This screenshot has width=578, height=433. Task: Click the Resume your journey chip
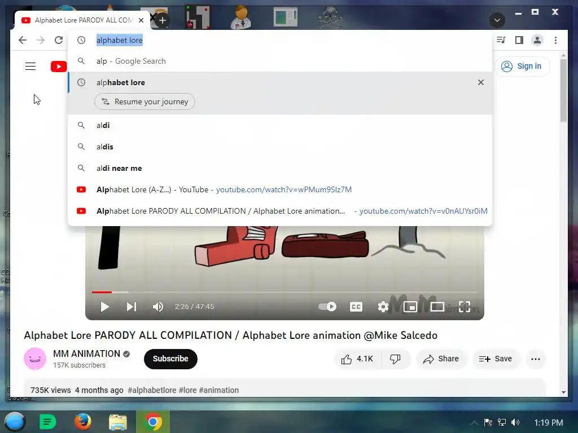pos(144,101)
